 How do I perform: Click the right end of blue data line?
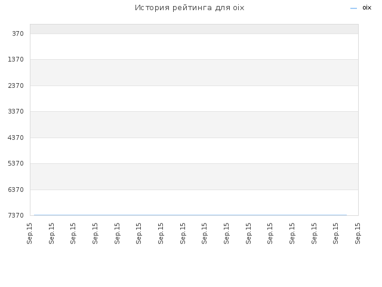pyautogui.click(x=346, y=215)
